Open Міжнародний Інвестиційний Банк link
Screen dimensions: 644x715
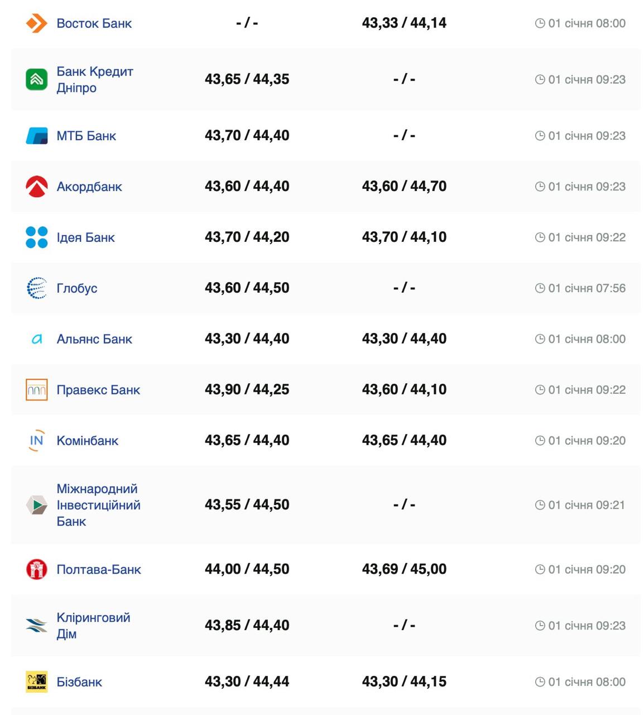(98, 505)
